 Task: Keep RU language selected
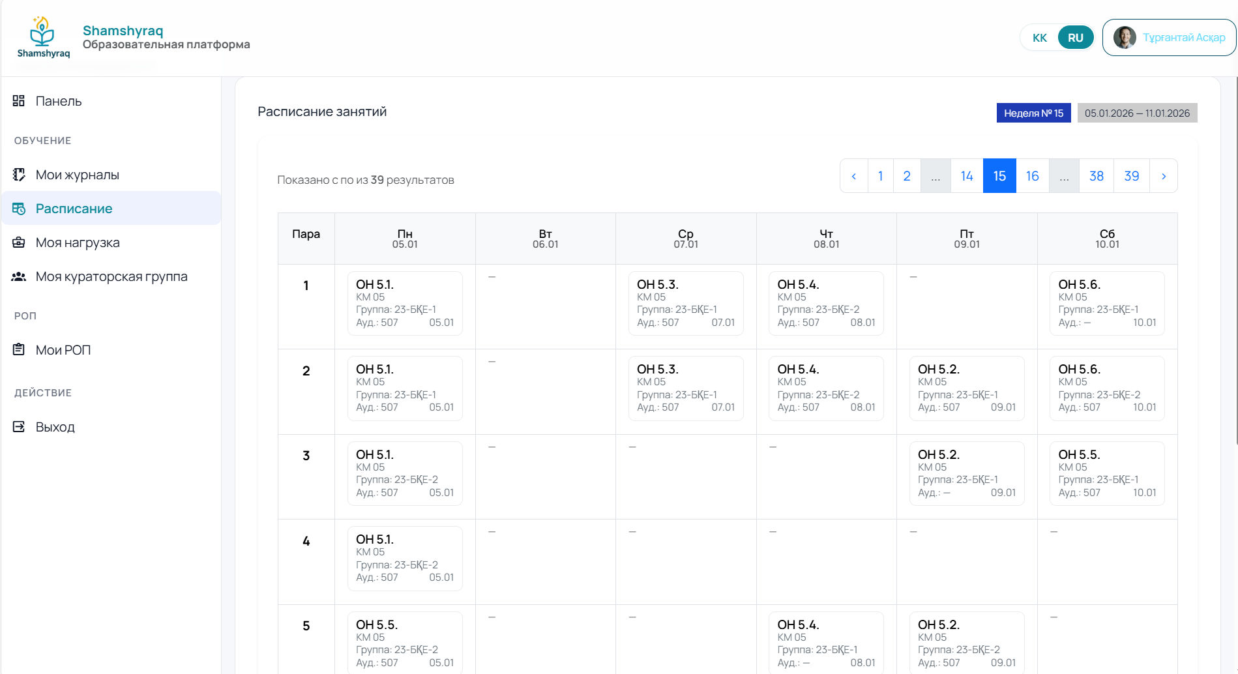(x=1076, y=37)
